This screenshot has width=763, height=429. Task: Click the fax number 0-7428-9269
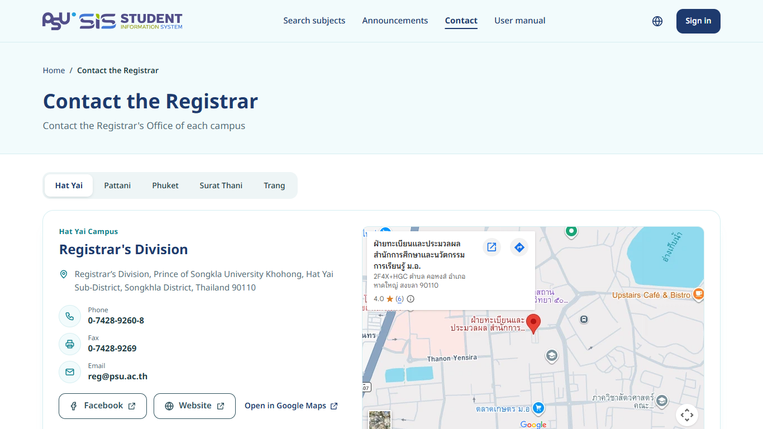[112, 349]
